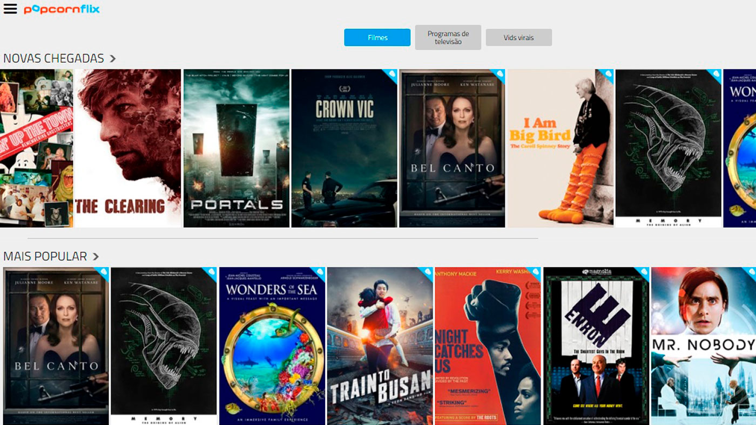Open the Night Catches Us poster
The height and width of the screenshot is (425, 756).
click(488, 346)
